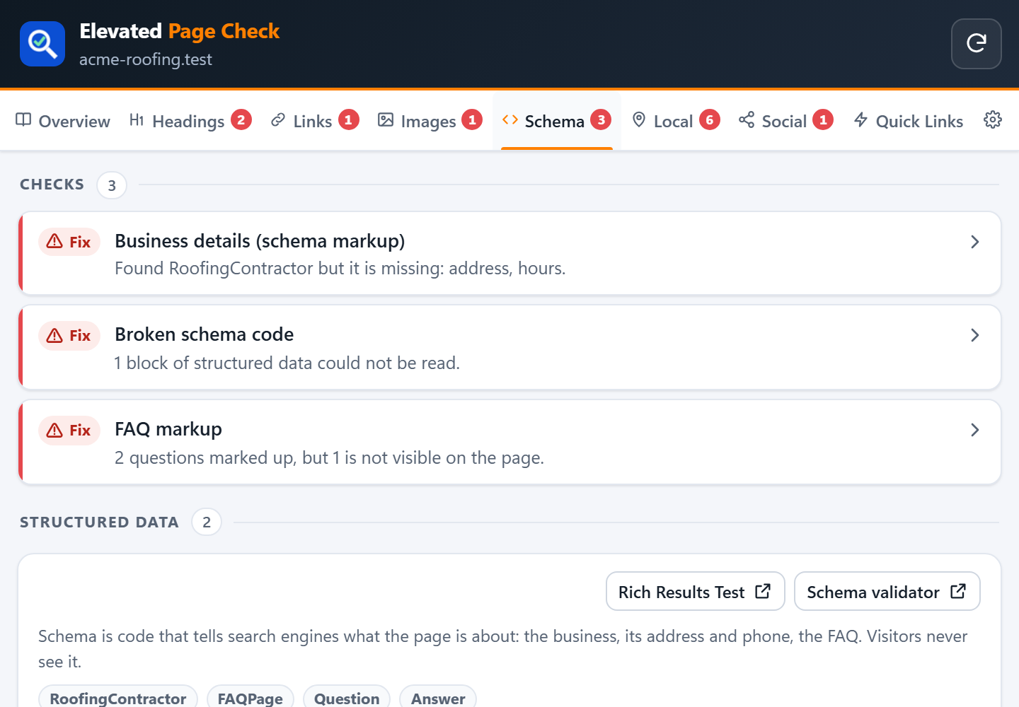
Task: Click the red Links badge showing 1
Action: [348, 120]
